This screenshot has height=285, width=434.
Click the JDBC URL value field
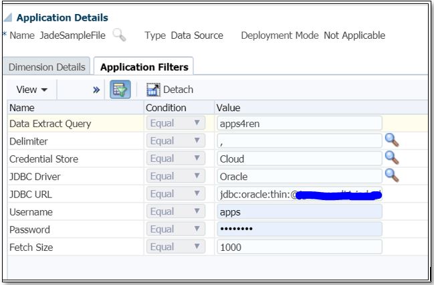pos(299,194)
